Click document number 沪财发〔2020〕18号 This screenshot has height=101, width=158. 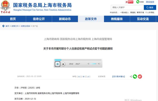30,88
